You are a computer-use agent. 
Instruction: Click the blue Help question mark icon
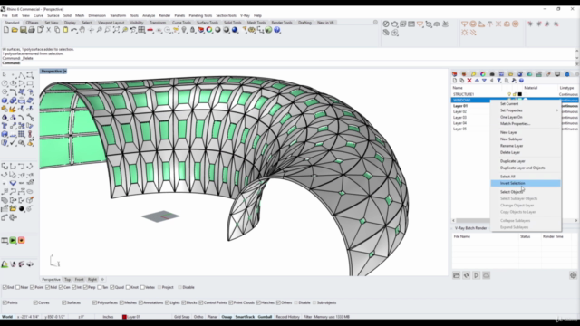point(277,30)
